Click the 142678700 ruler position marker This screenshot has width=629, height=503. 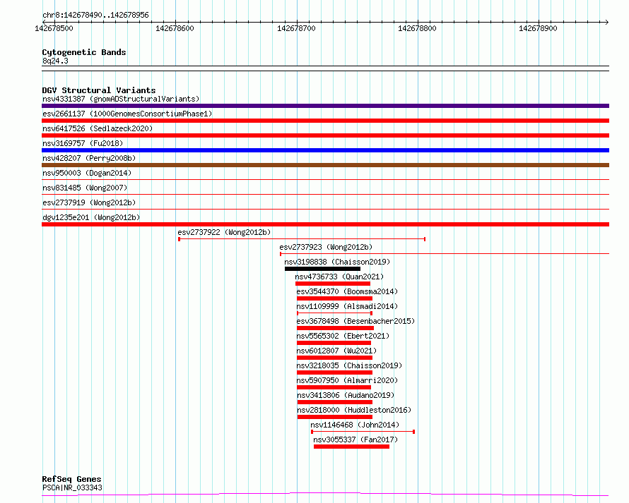(296, 28)
